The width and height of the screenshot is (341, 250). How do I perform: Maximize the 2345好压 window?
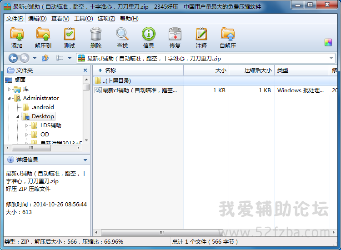click(x=310, y=5)
